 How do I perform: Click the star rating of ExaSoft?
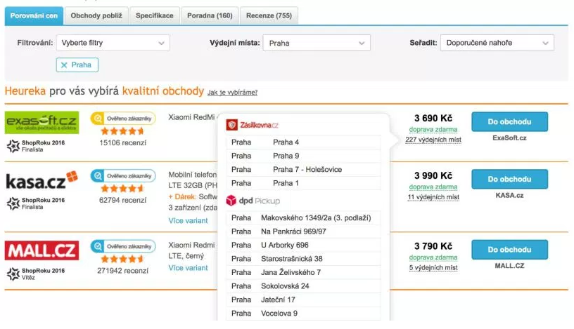pos(122,130)
